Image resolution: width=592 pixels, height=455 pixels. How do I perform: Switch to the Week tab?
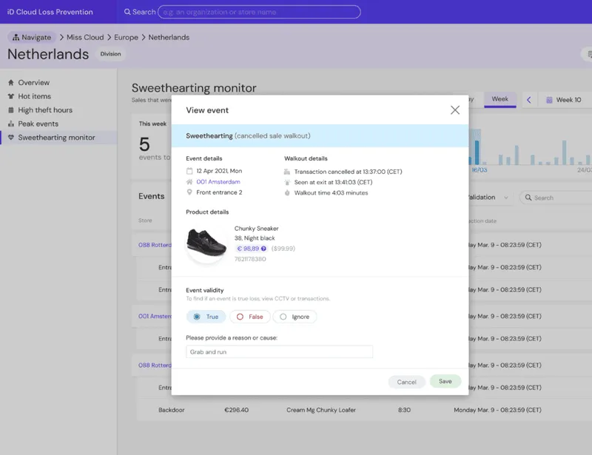(x=500, y=99)
